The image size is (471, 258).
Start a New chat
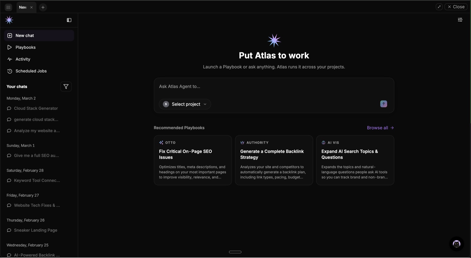39,36
